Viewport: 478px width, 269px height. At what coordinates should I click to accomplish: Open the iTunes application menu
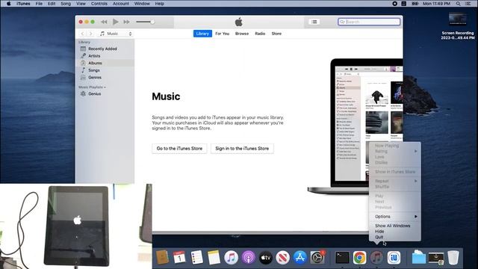pyautogui.click(x=23, y=4)
